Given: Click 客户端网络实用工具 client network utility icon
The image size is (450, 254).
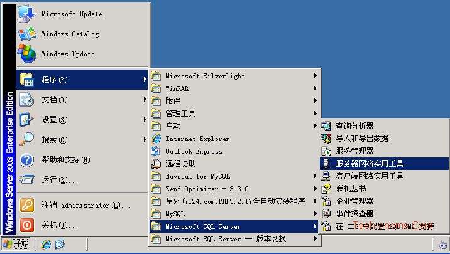Looking at the screenshot, I should [326, 176].
